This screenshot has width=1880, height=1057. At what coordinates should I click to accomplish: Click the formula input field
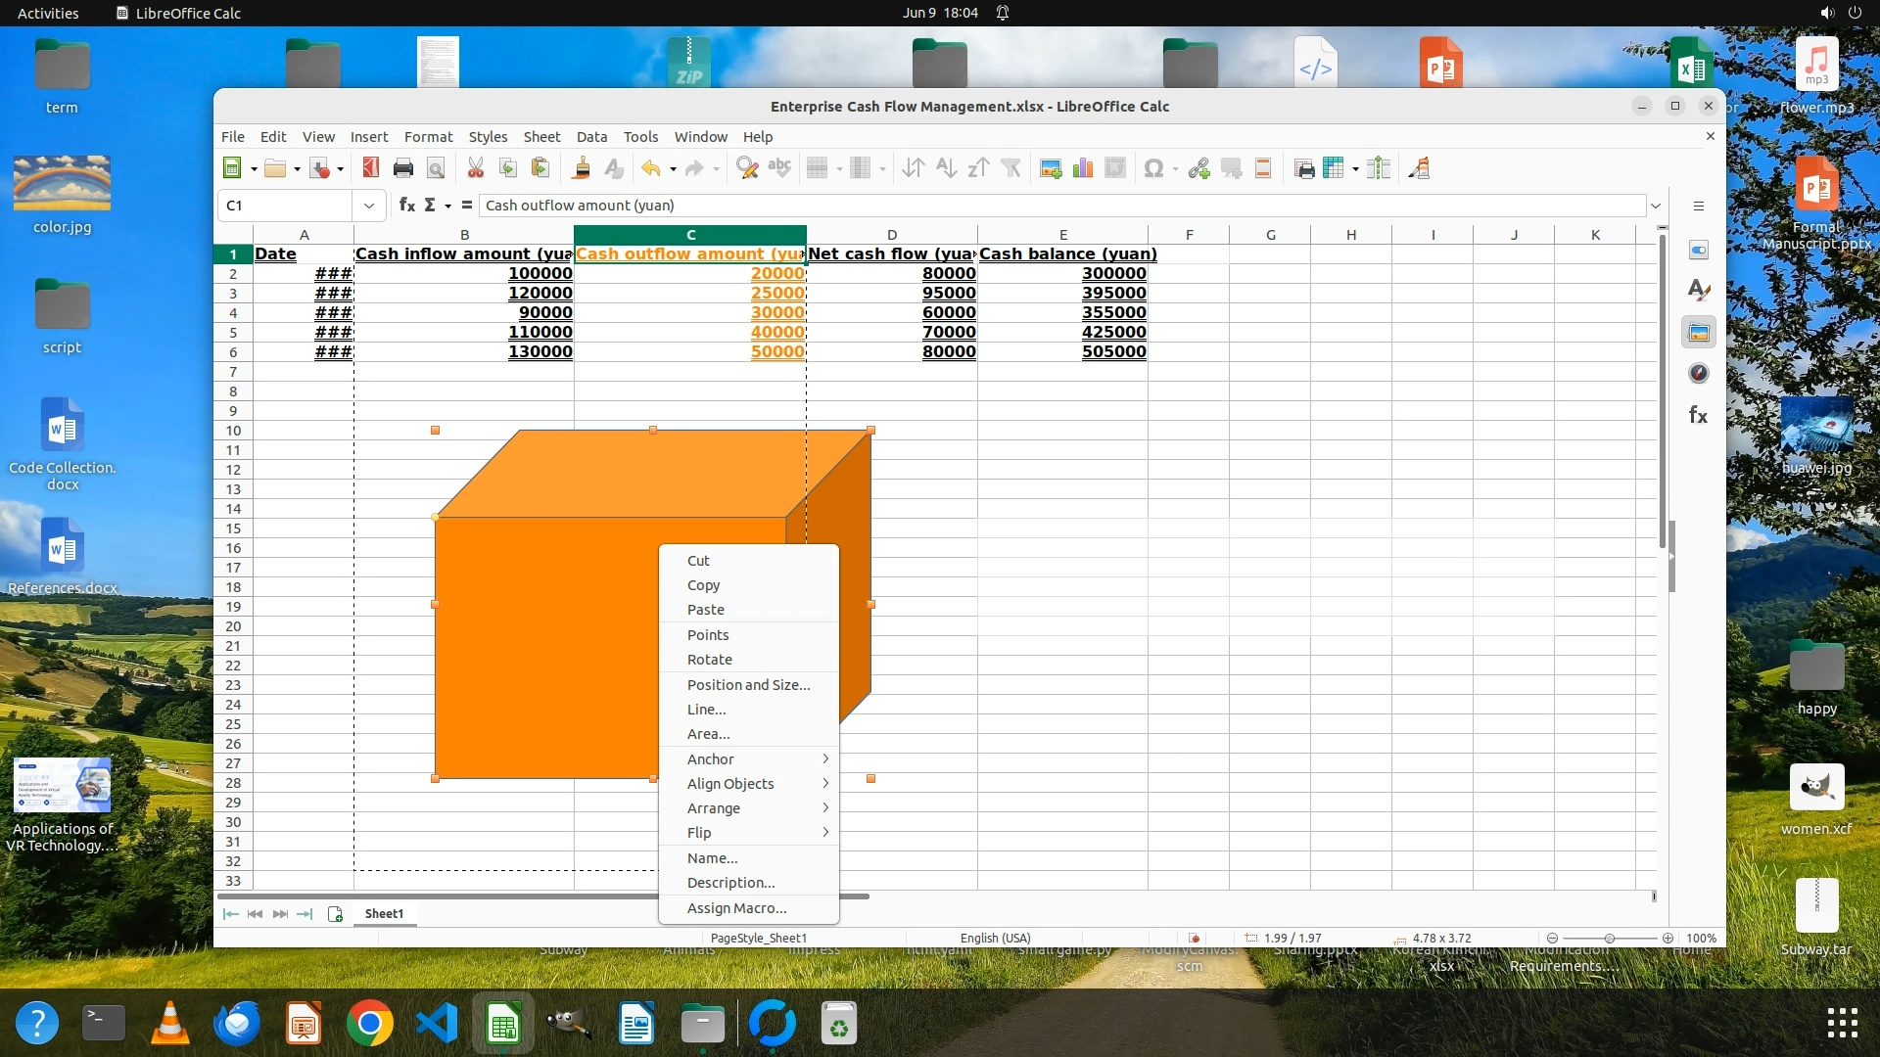point(1057,206)
